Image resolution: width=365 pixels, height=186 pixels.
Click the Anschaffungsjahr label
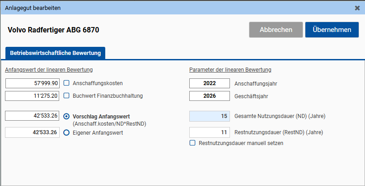tap(256, 84)
